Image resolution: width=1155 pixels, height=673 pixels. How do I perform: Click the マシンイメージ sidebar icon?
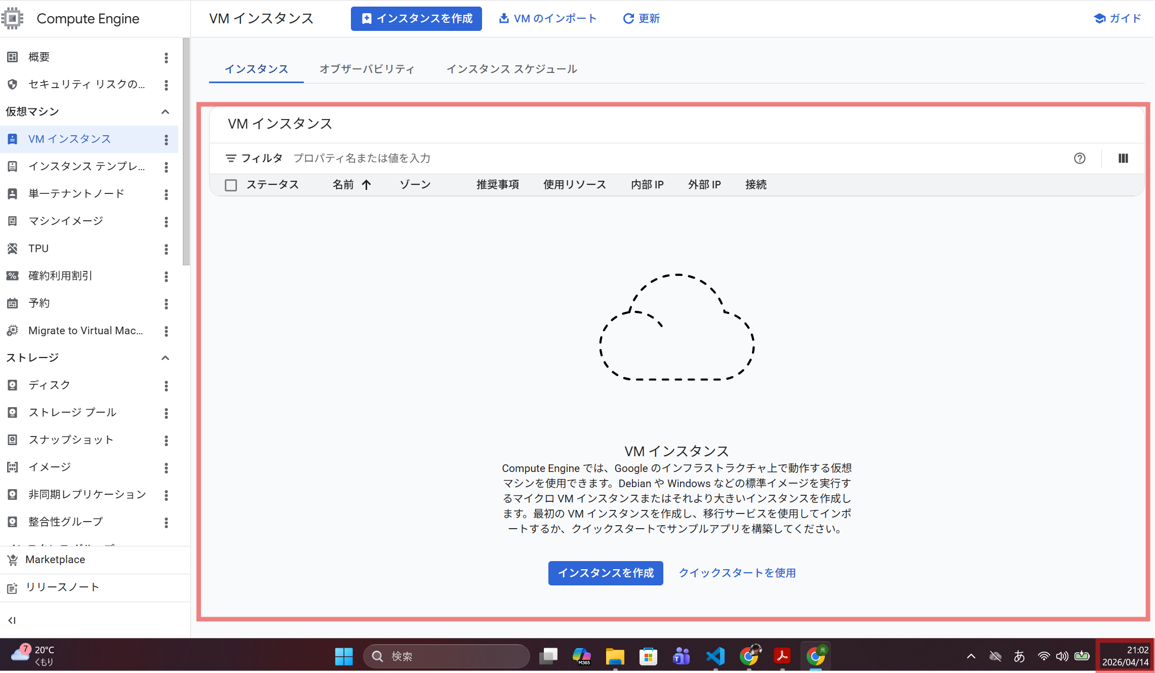click(13, 221)
